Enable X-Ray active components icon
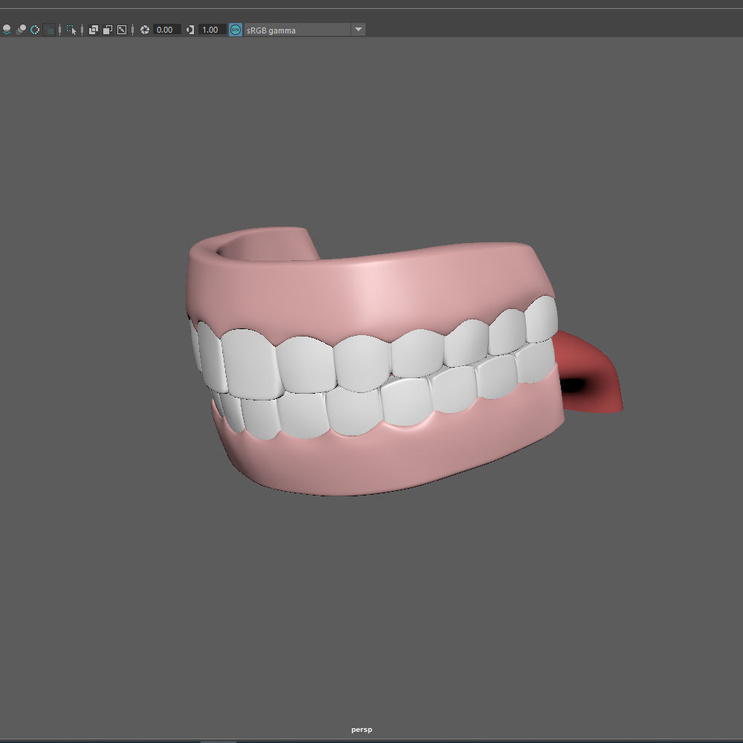 tap(108, 30)
